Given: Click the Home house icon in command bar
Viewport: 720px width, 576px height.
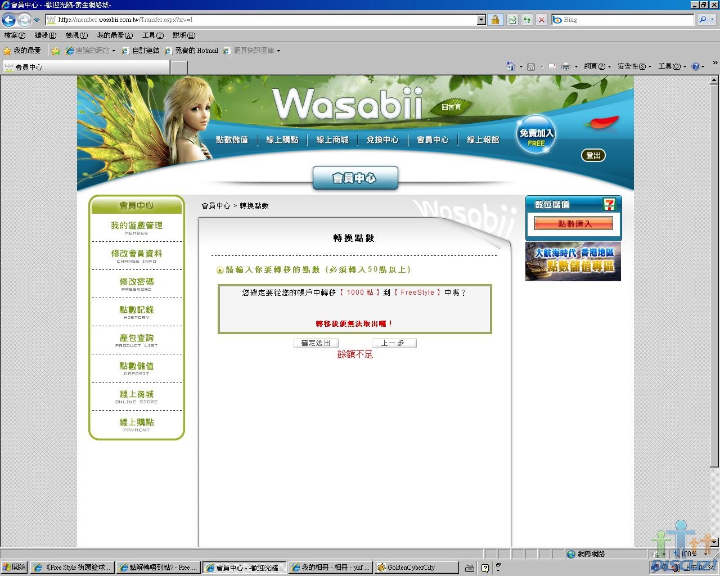Looking at the screenshot, I should click(510, 66).
